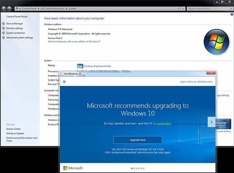The height and width of the screenshot is (173, 234).
Task: Click the compatible link
Action: pyautogui.click(x=163, y=124)
